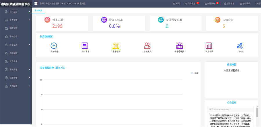Click the 添加设备 plus icon
This screenshot has width=261, height=127.
click(x=54, y=46)
